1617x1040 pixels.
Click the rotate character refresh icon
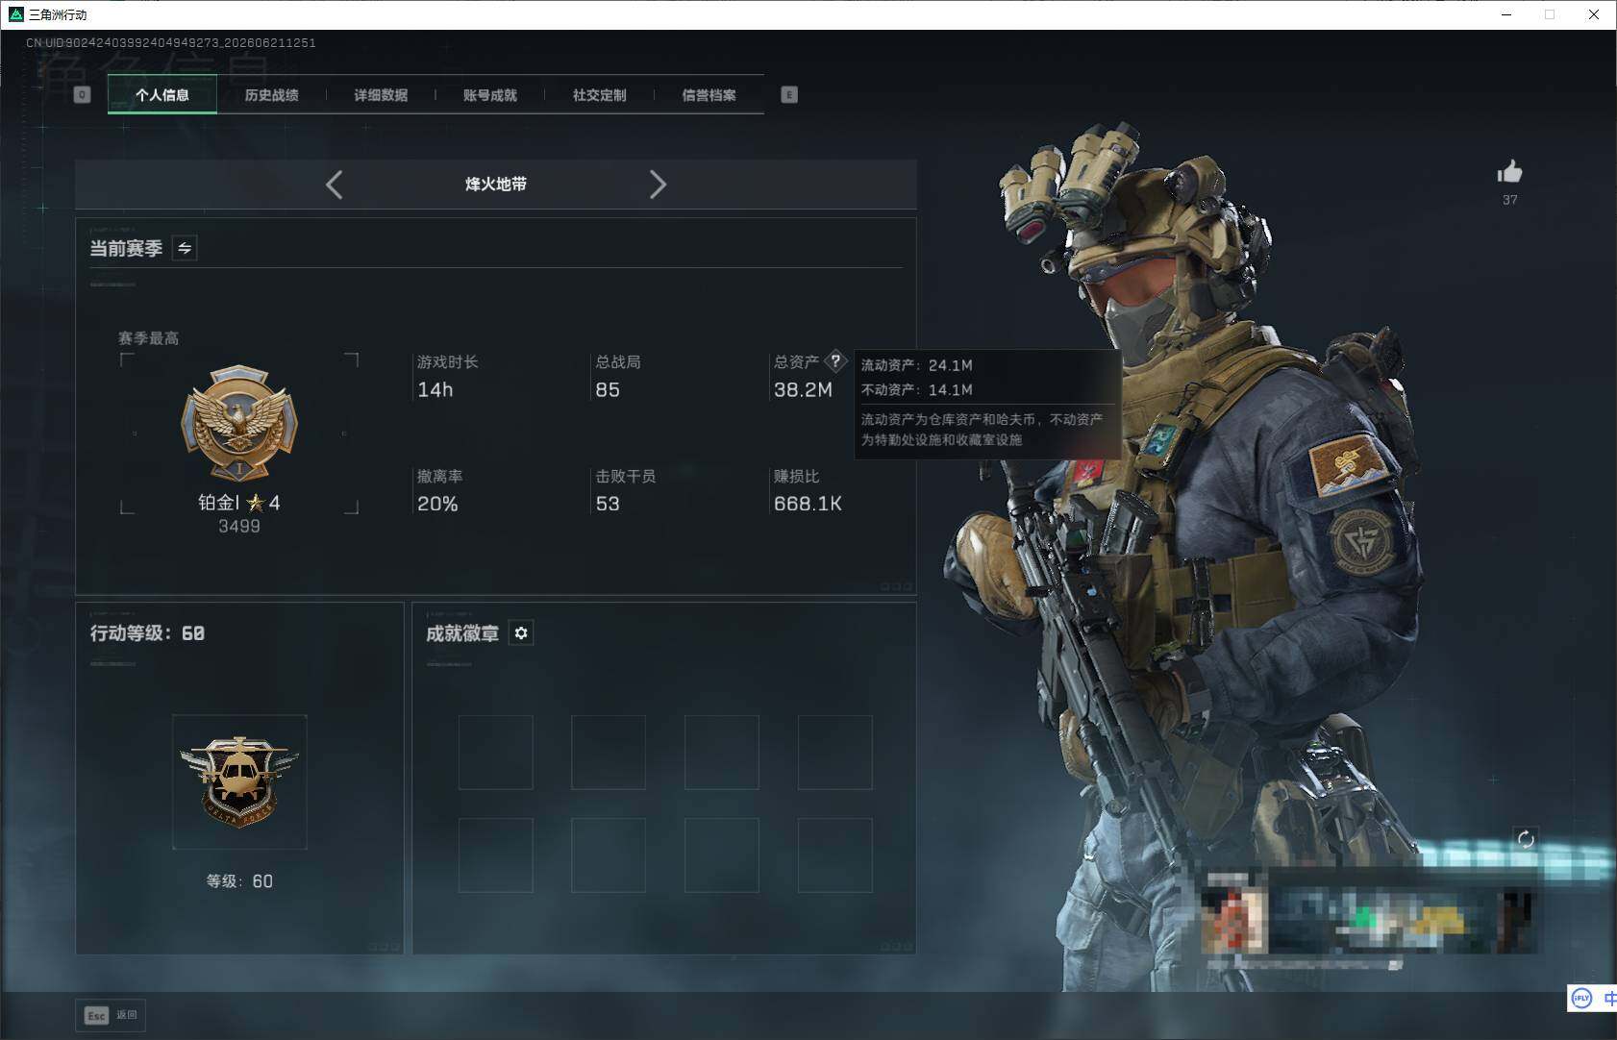tap(1526, 839)
